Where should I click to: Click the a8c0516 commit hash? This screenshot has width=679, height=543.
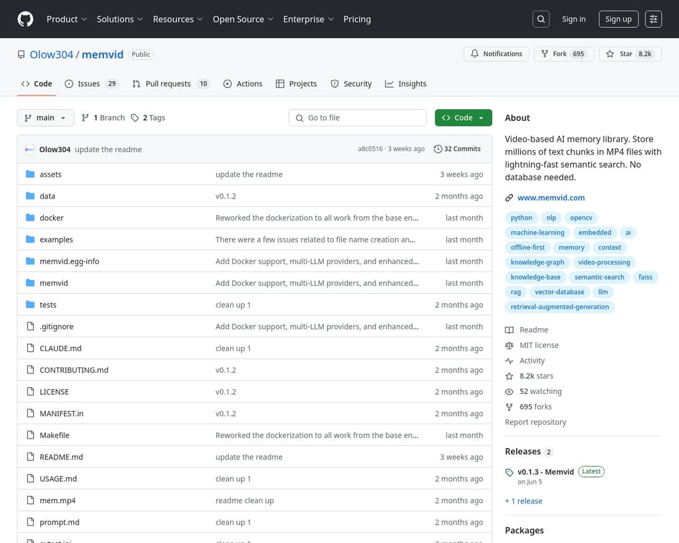(x=370, y=149)
